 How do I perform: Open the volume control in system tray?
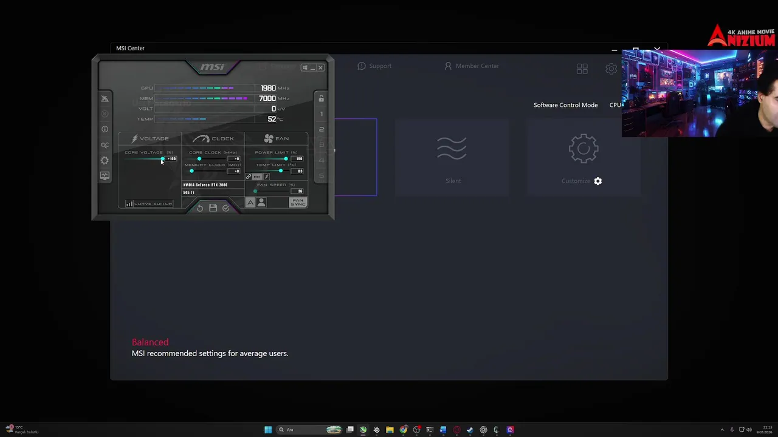749,430
